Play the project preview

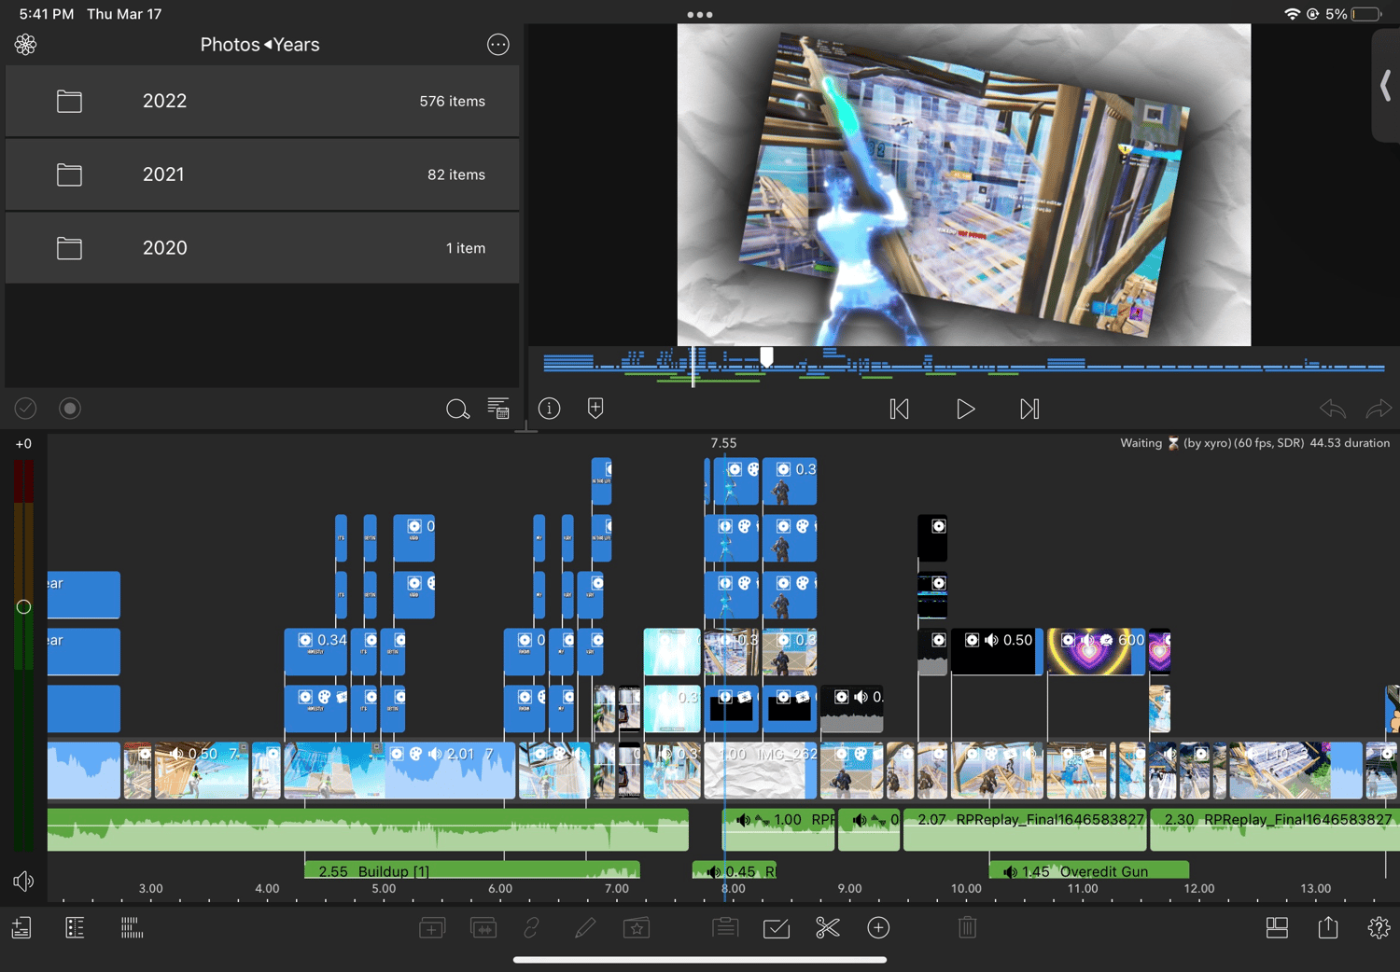tap(966, 409)
